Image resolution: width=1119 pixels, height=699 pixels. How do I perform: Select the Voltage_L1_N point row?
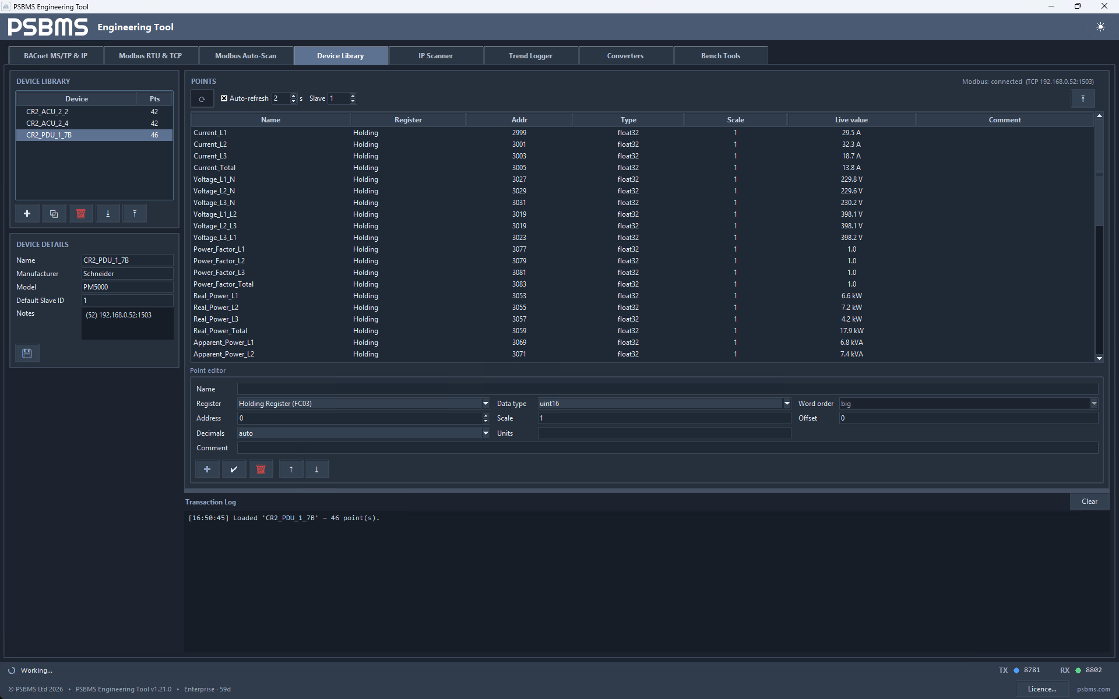pyautogui.click(x=642, y=179)
